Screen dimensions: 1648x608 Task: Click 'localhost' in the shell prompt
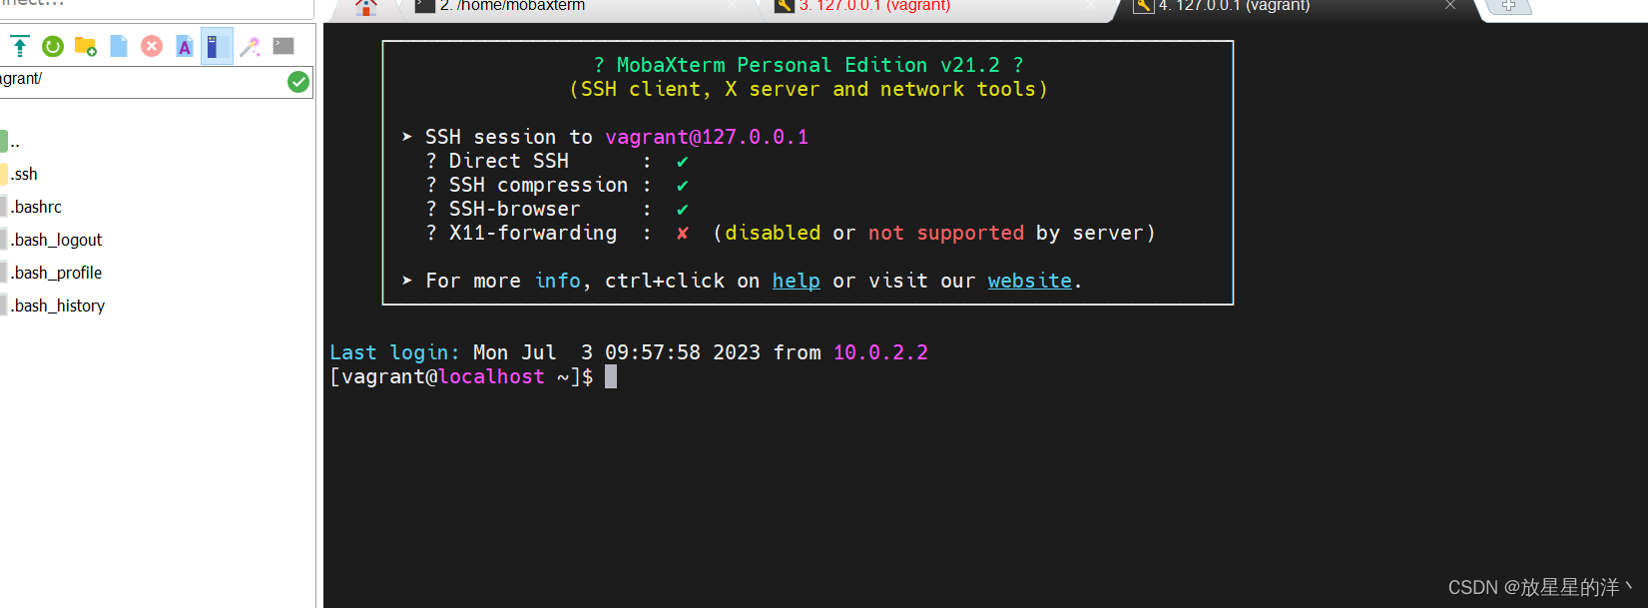point(492,376)
